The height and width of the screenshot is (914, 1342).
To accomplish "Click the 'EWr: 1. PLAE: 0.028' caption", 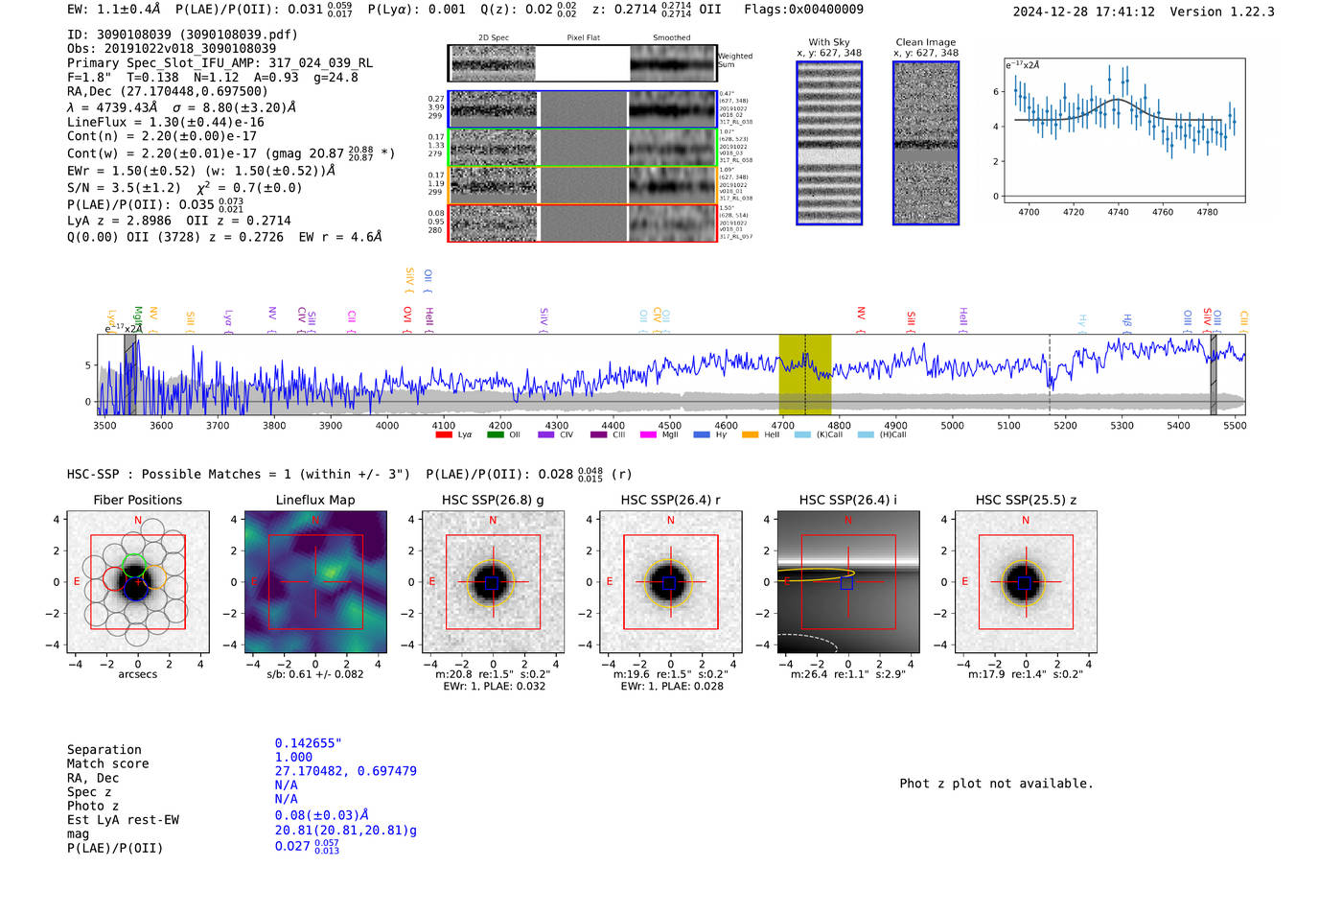I will click(672, 686).
